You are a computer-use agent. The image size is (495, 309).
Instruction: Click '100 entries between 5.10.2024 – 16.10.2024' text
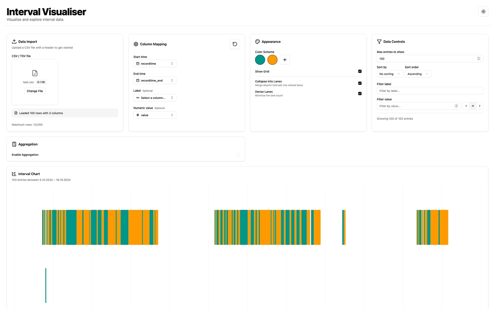point(41,180)
